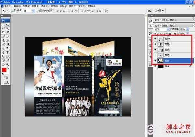Open the 图像 menu
Image resolution: width=195 pixels, height=137 pixels.
click(26, 6)
